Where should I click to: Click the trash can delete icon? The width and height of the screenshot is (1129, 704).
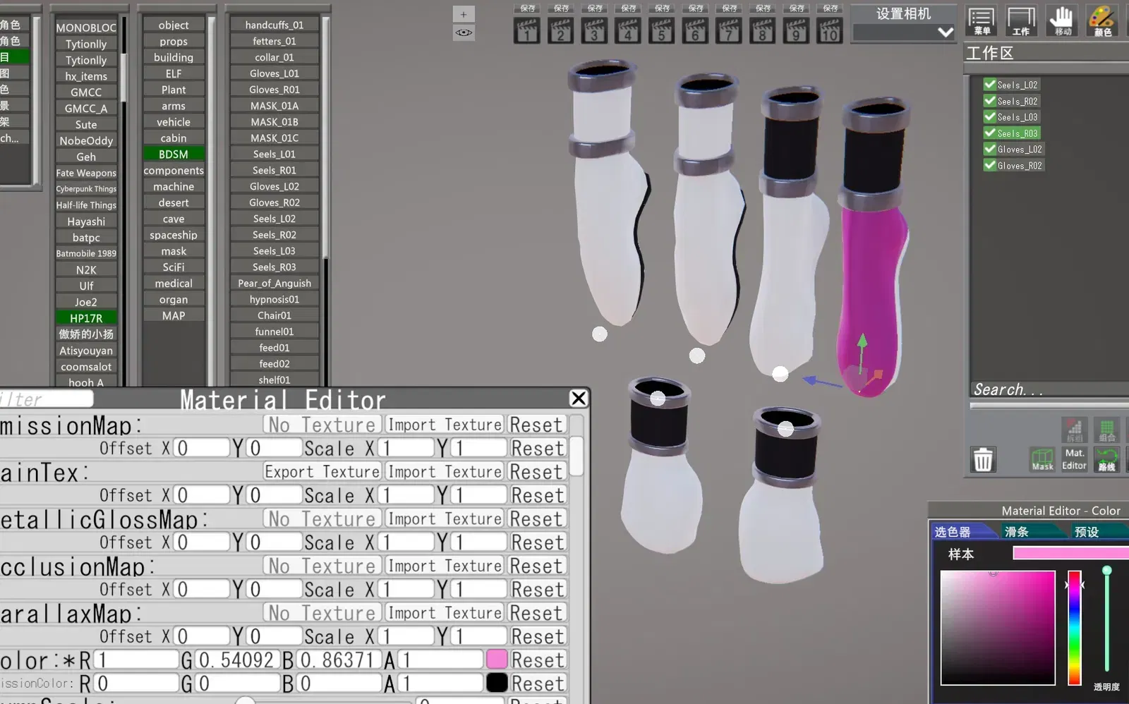[x=983, y=460]
